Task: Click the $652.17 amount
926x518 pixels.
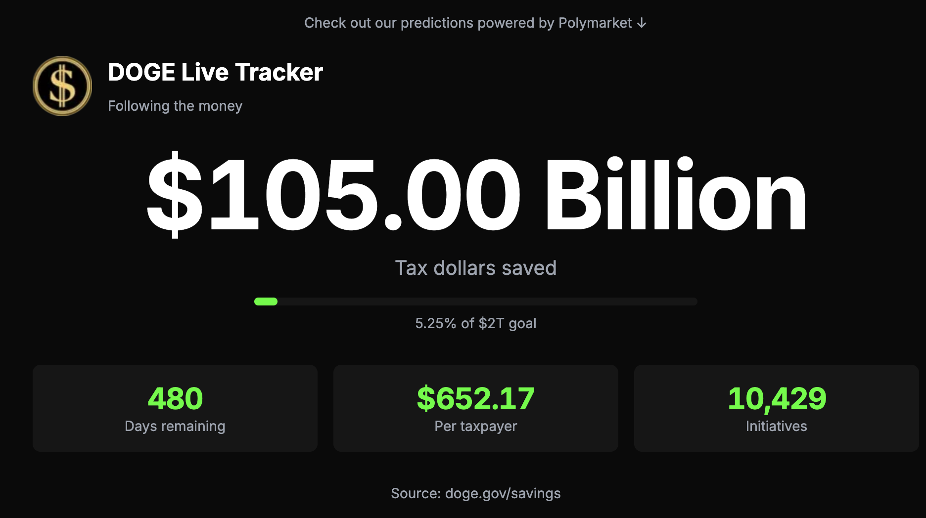Action: pyautogui.click(x=476, y=398)
